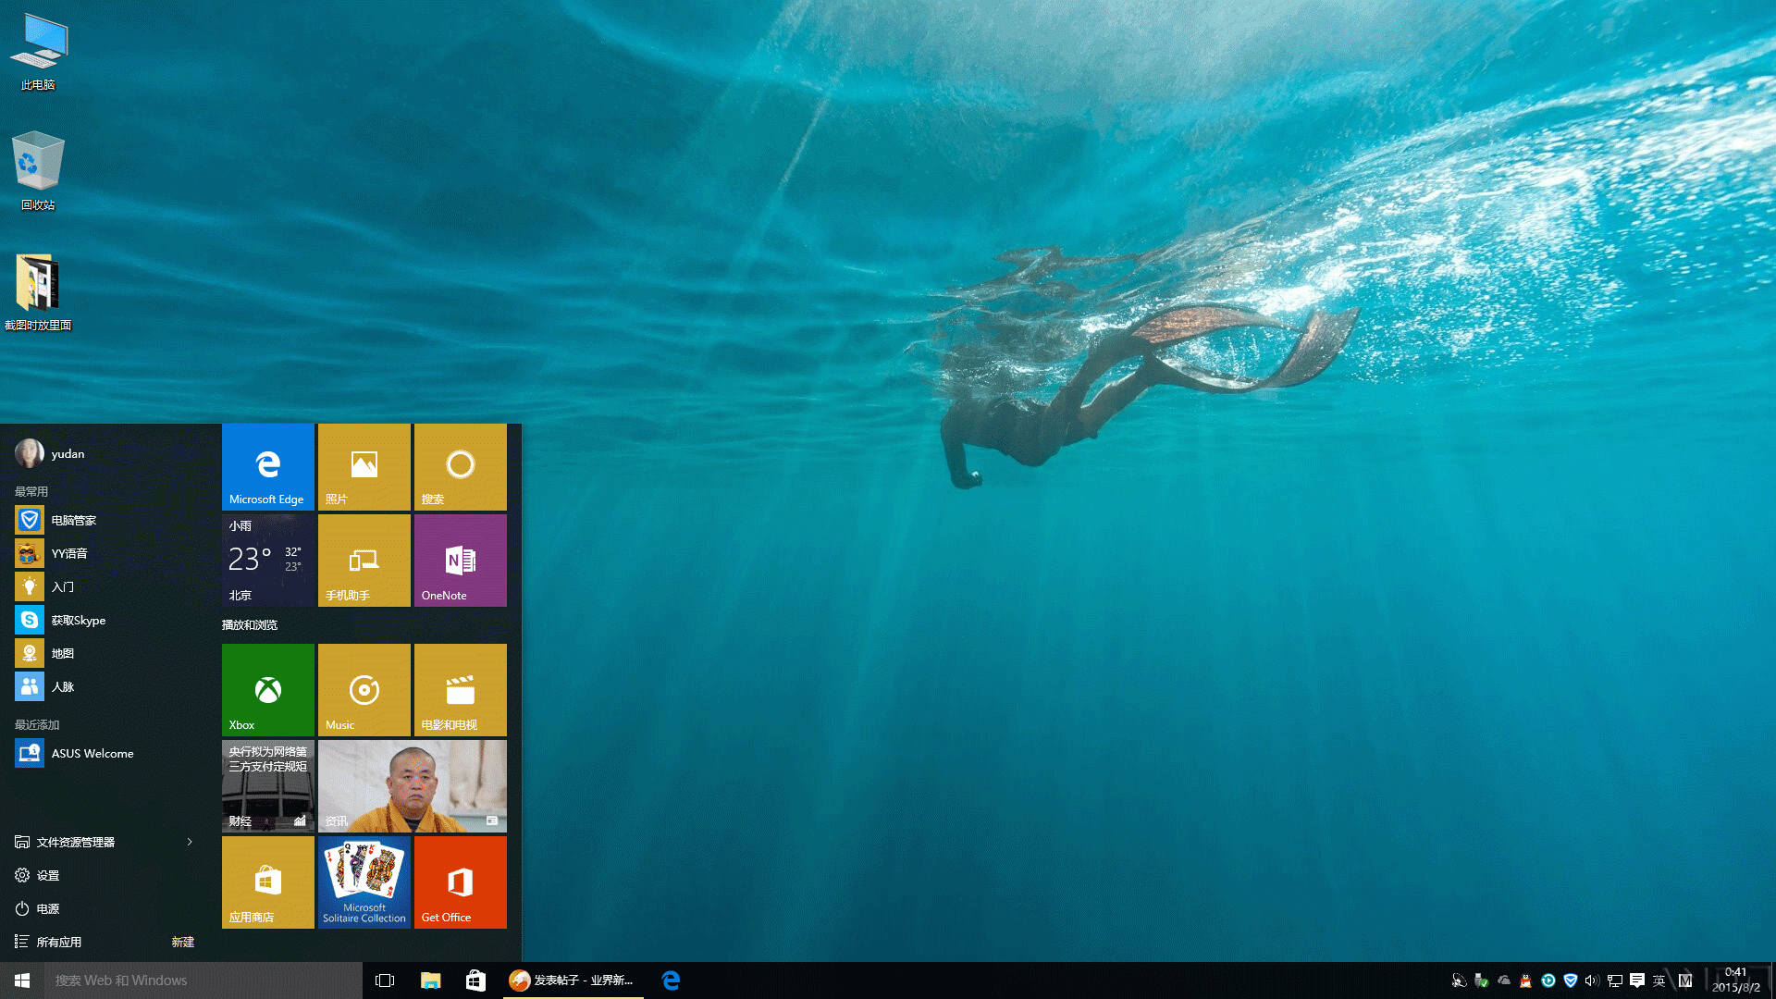Viewport: 1776px width, 999px height.
Task: Open the network tray icon
Action: tap(1614, 980)
